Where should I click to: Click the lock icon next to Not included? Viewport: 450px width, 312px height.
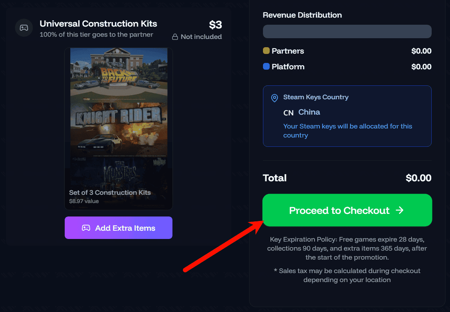point(175,37)
